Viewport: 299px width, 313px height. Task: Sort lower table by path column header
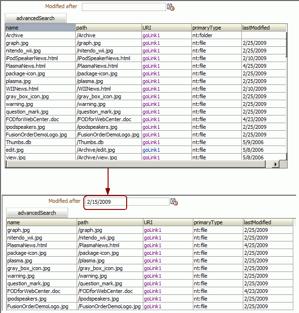pyautogui.click(x=110, y=222)
